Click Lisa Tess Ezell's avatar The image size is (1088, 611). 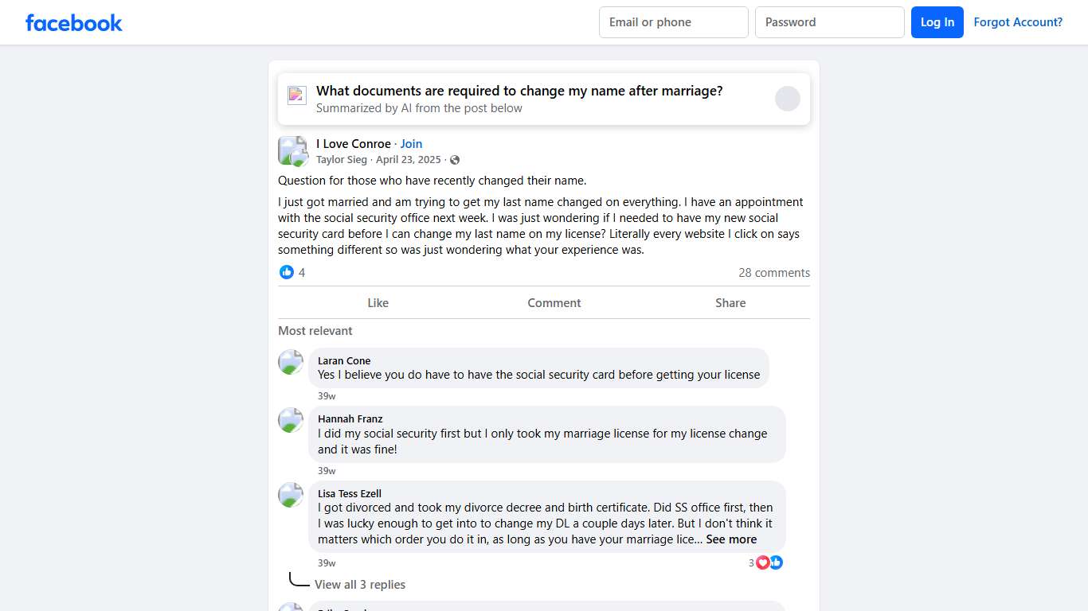pos(291,495)
